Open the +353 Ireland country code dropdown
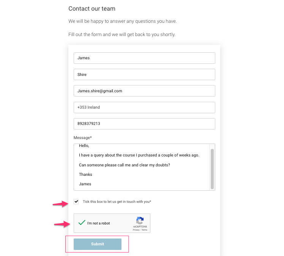The height and width of the screenshot is (256, 284). click(144, 107)
